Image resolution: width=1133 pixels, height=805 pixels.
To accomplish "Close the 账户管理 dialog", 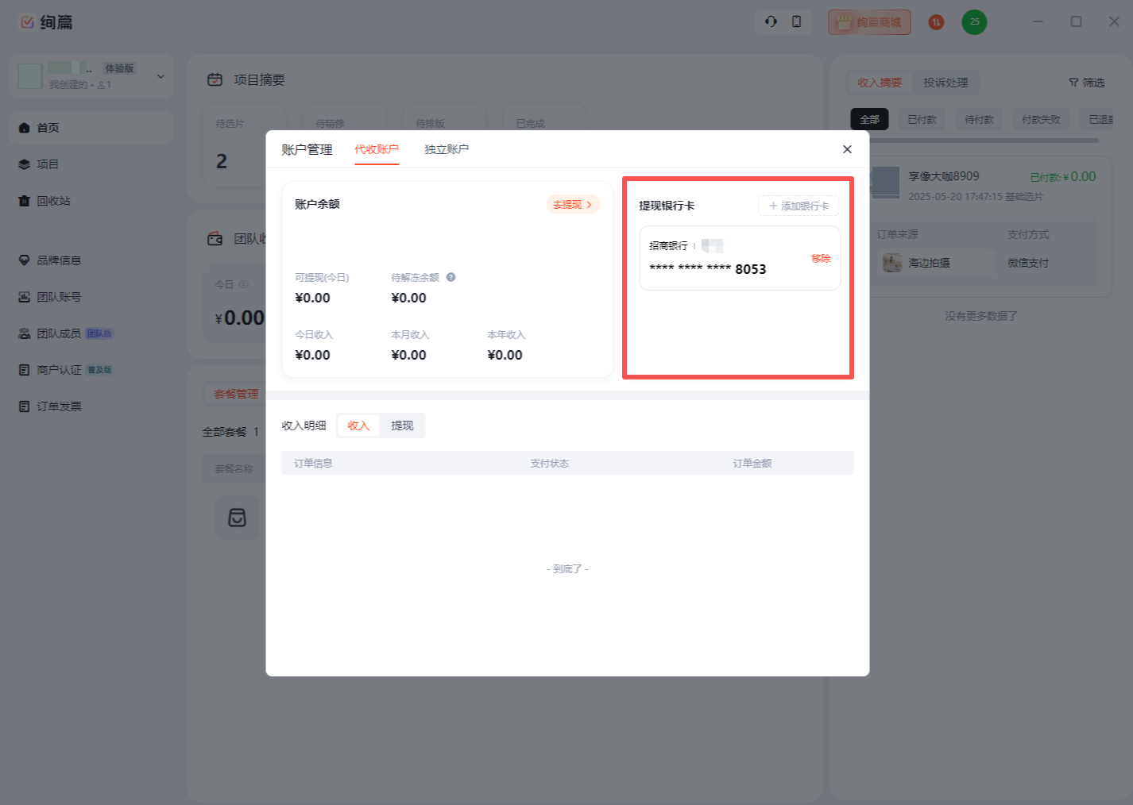I will click(847, 149).
